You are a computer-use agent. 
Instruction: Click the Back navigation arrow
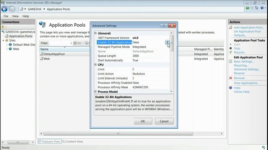click(4, 9)
